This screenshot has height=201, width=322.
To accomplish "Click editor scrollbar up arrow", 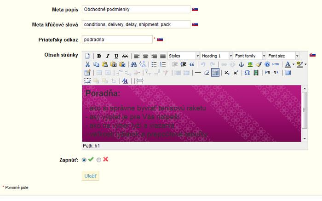I will (305, 89).
